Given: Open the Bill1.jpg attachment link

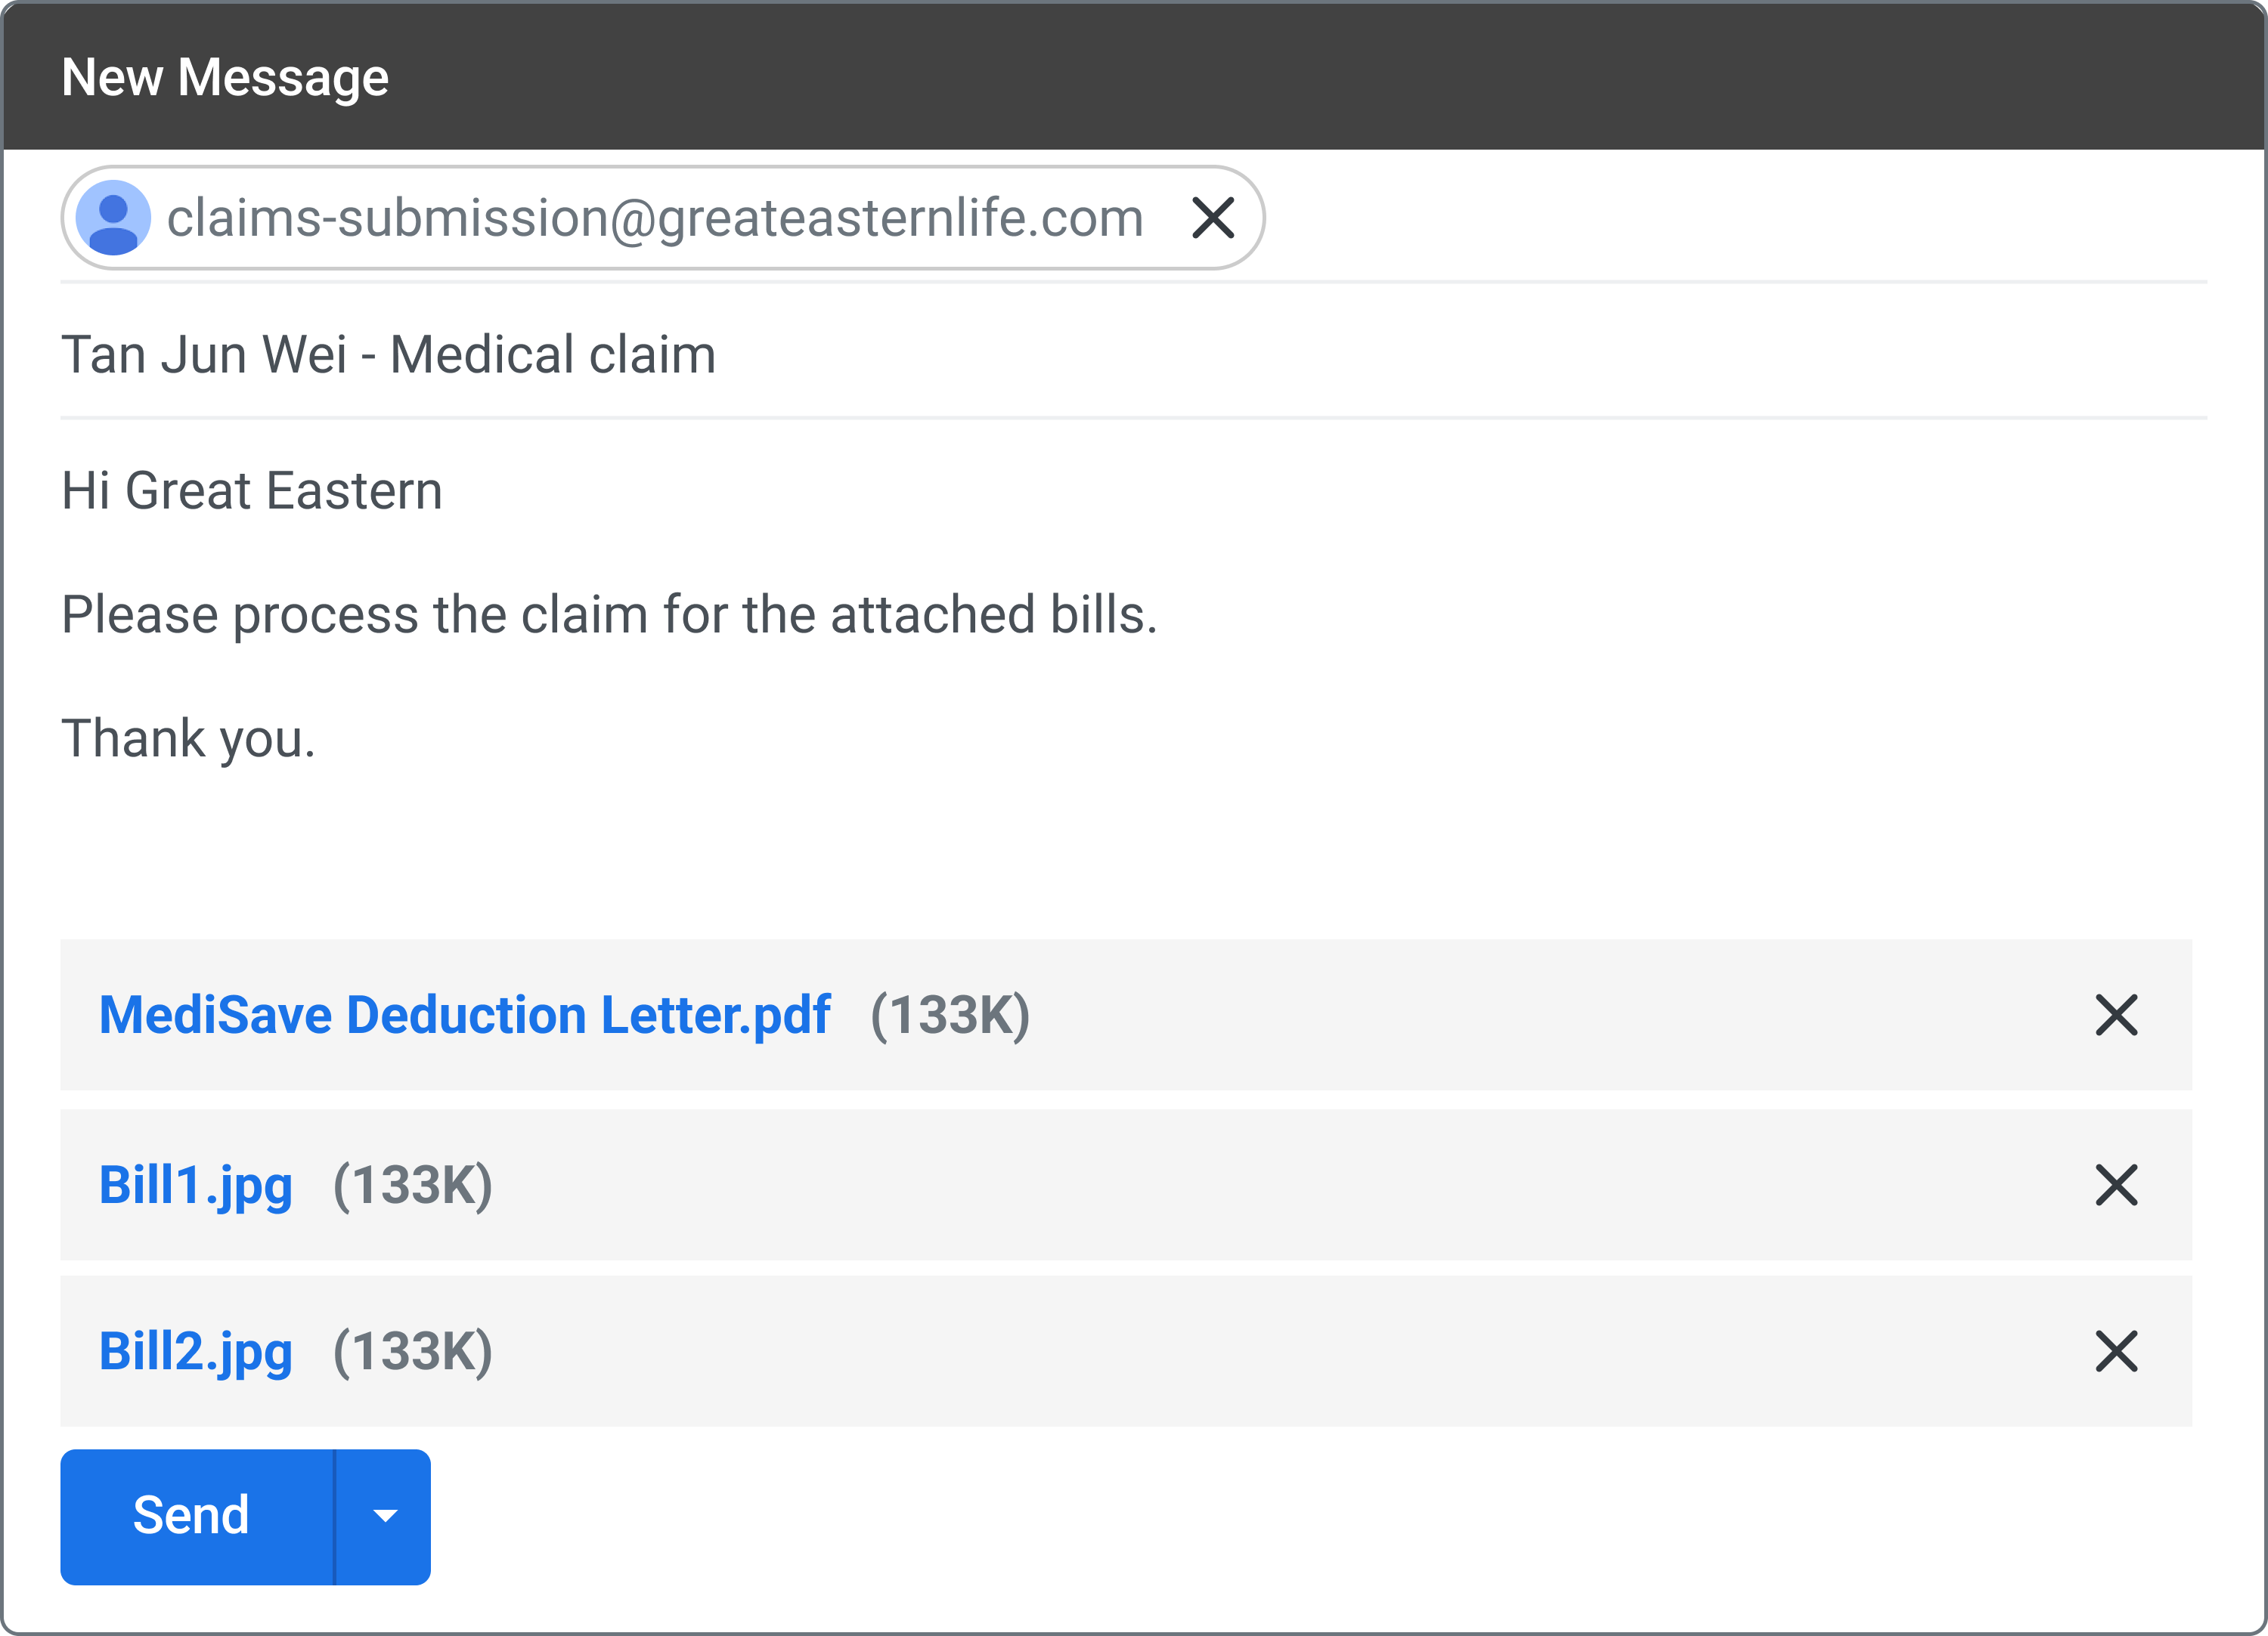Looking at the screenshot, I should point(196,1186).
